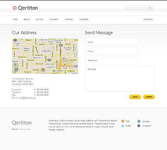This screenshot has height=150, width=167.
Task: Open the User Area link
Action: point(148,19)
